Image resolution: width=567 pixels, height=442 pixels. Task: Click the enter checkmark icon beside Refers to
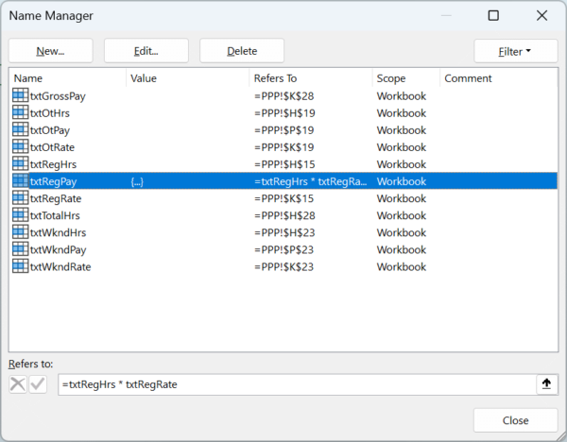[x=38, y=384]
